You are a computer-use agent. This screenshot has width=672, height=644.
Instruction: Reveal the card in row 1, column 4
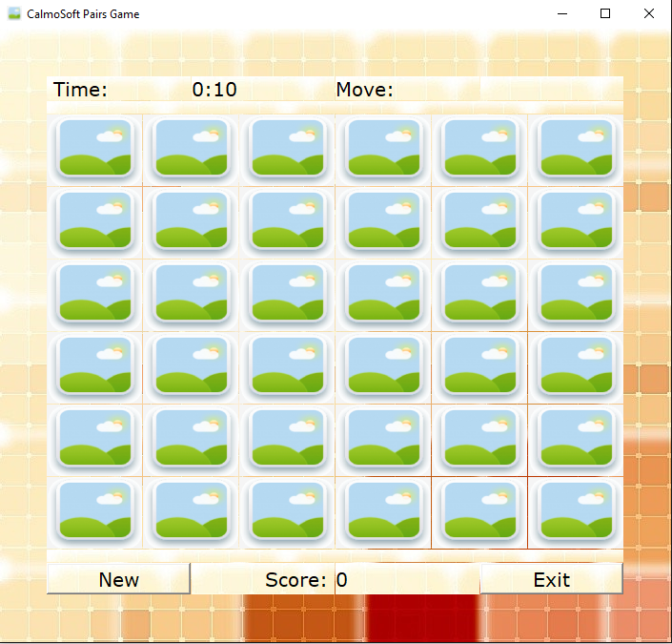[383, 149]
